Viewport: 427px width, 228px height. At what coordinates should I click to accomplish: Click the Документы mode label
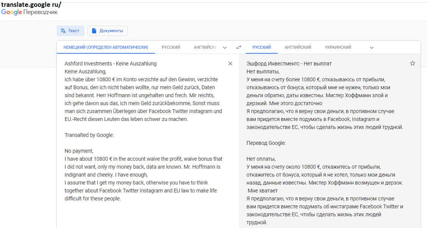click(111, 31)
